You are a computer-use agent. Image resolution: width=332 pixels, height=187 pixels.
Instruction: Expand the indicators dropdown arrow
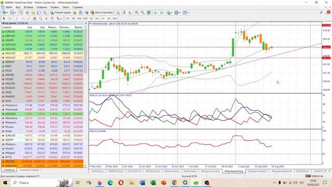point(172,12)
